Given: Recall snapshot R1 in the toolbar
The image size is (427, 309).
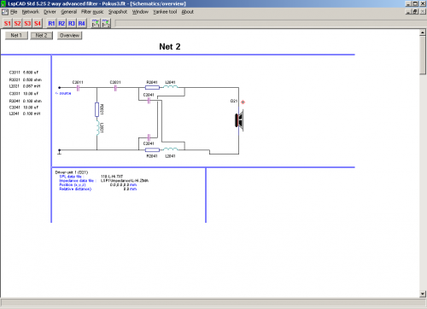Looking at the screenshot, I should point(51,23).
